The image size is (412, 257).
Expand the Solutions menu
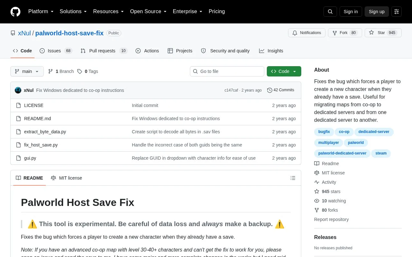tap(73, 12)
